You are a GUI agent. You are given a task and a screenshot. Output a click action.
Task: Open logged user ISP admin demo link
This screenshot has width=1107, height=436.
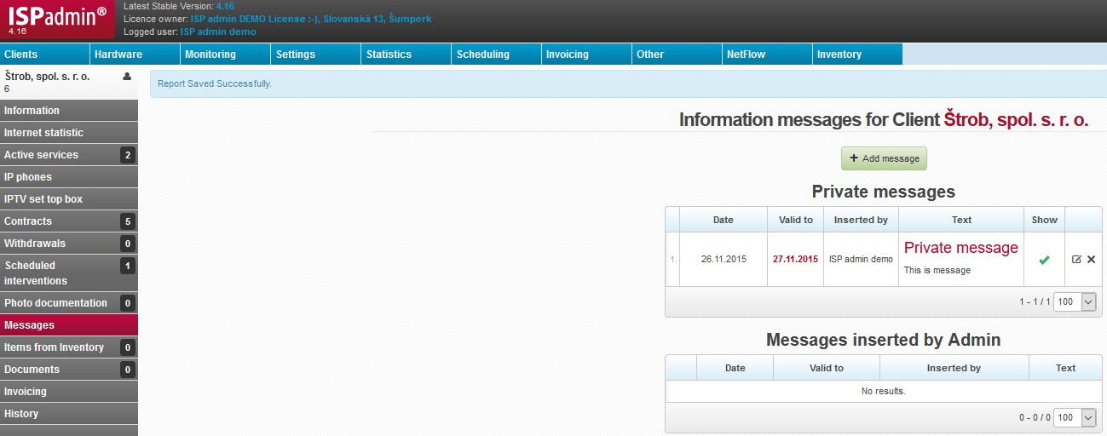(x=218, y=32)
